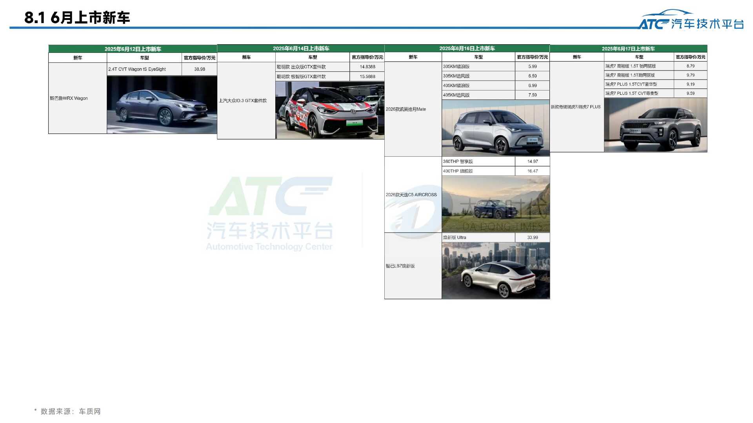Image resolution: width=753 pixels, height=423 pixels.
Task: Click the 2026款天逸C5 AIRCROSS cell
Action: click(x=413, y=195)
